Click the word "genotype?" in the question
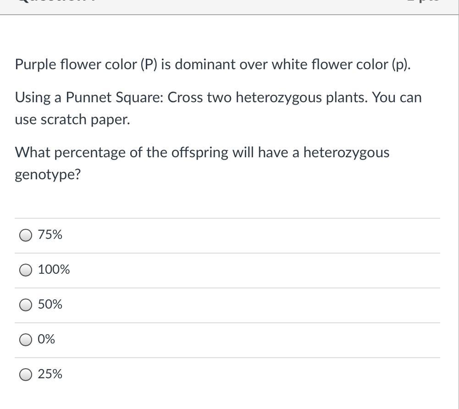This screenshot has height=409, width=459. click(x=48, y=175)
